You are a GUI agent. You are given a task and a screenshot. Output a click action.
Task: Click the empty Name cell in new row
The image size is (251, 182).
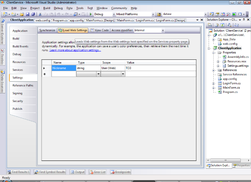(64, 74)
